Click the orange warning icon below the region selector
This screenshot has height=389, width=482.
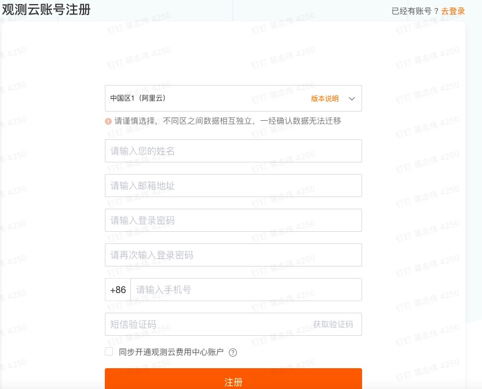(x=108, y=121)
